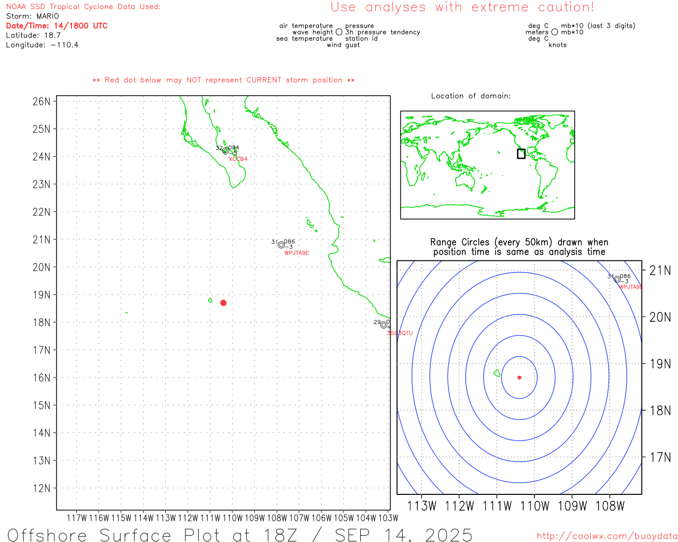Click the 113W label on the range-circle inset

(422, 506)
